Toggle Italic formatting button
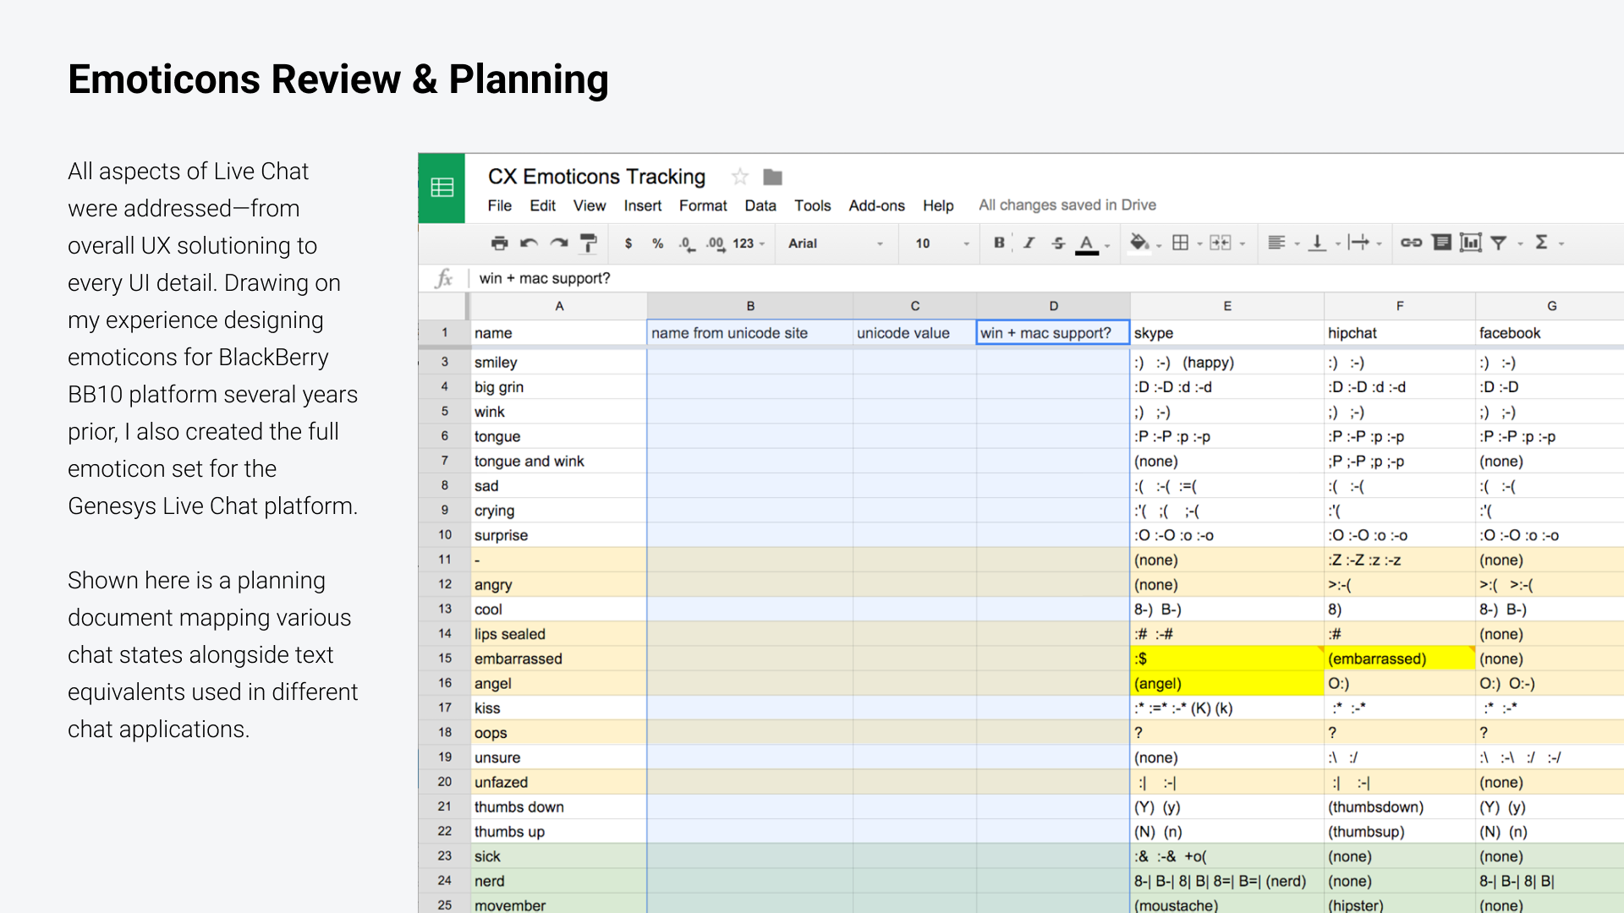1624x913 pixels. pyautogui.click(x=1029, y=243)
